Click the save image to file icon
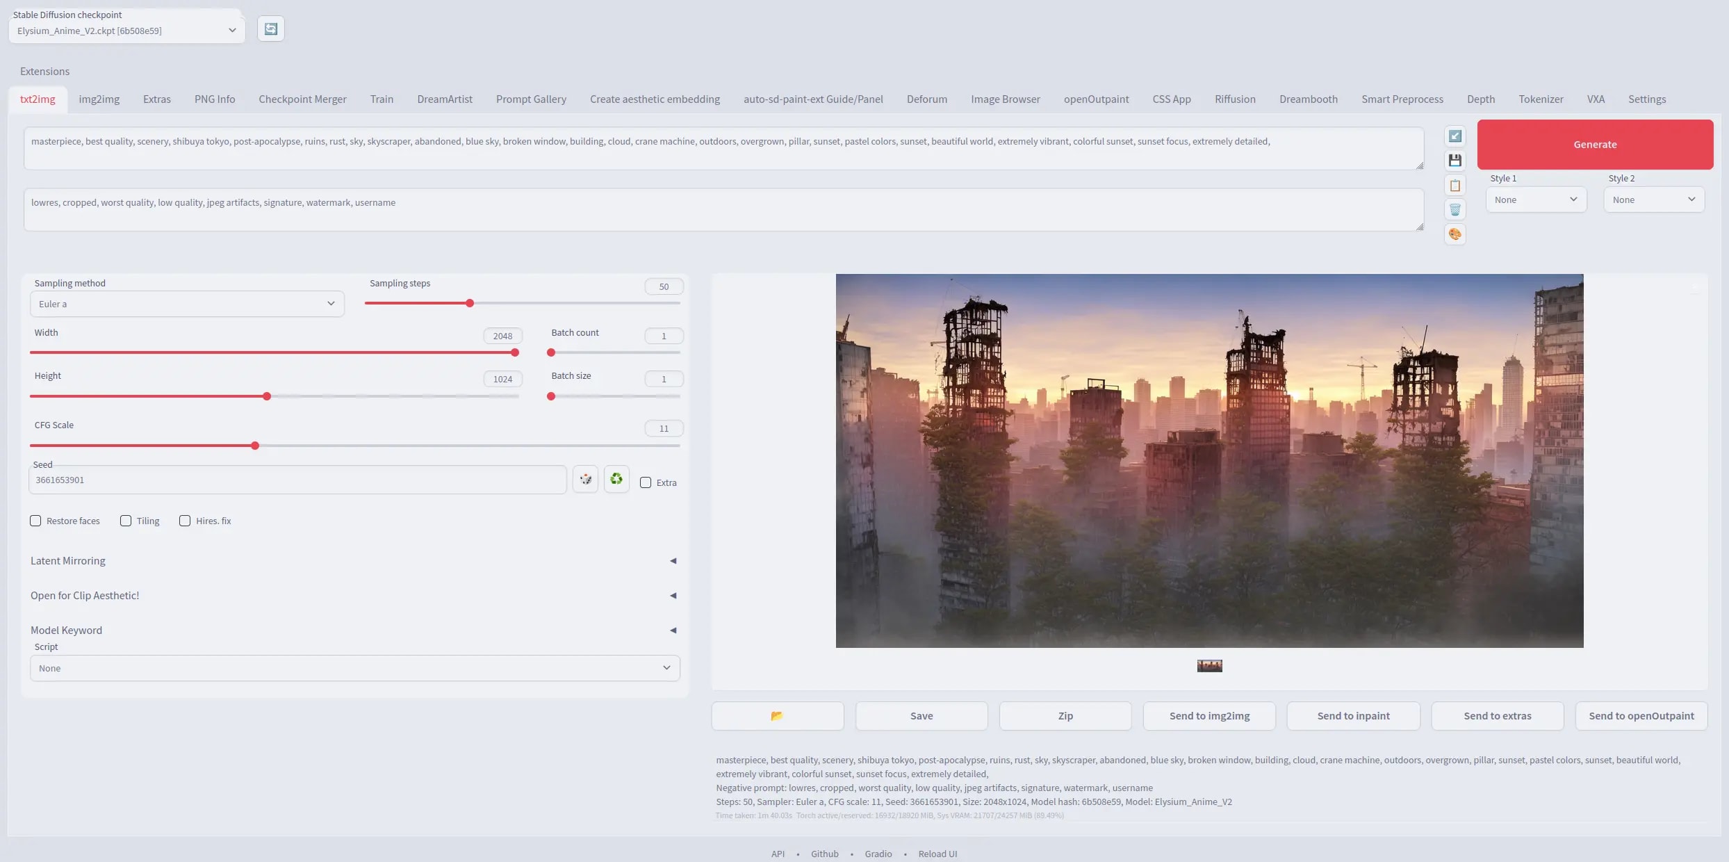Screen dimensions: 1729x862 coord(1455,161)
